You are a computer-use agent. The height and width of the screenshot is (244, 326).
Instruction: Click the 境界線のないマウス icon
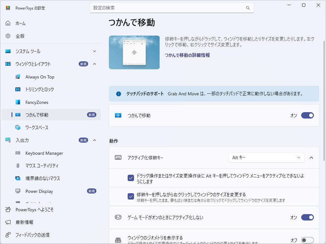tap(18, 178)
